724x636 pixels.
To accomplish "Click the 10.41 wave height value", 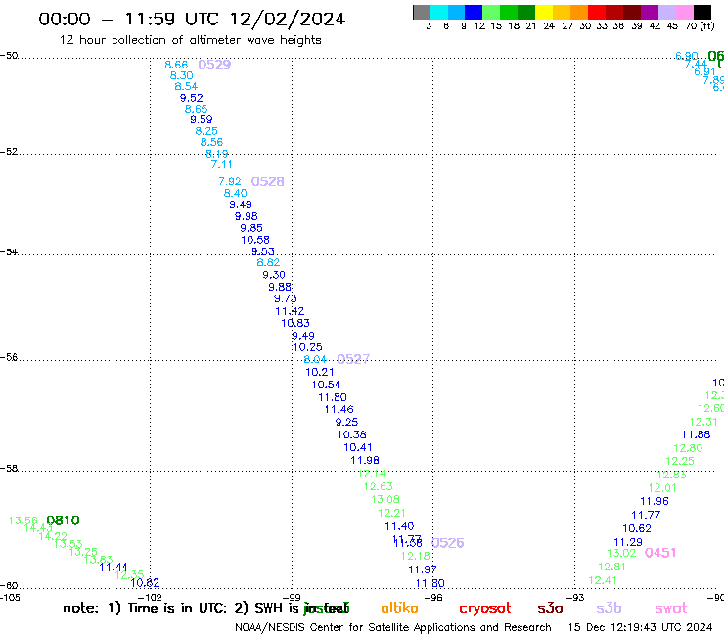I will click(358, 447).
